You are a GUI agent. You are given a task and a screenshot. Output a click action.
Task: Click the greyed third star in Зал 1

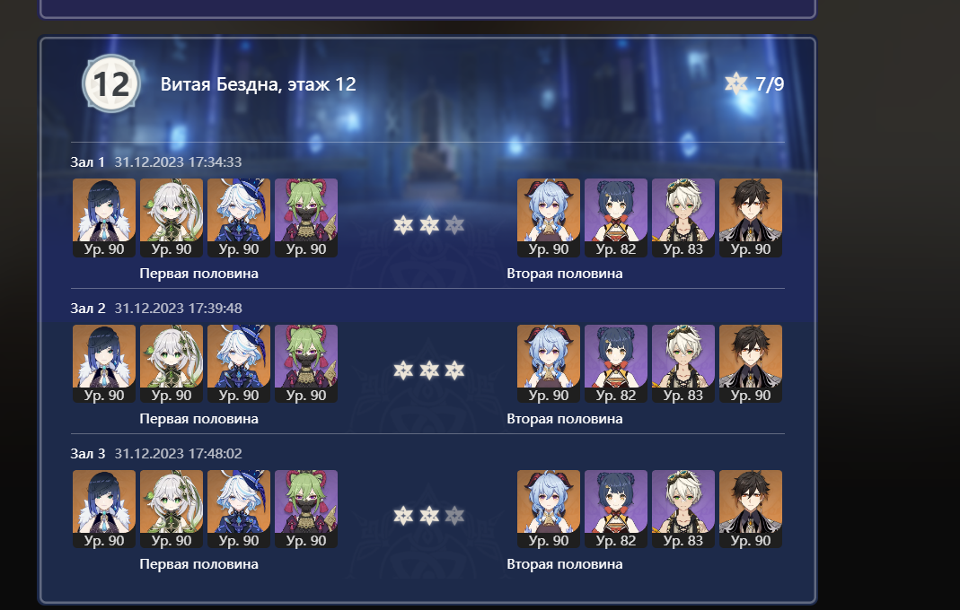click(454, 225)
